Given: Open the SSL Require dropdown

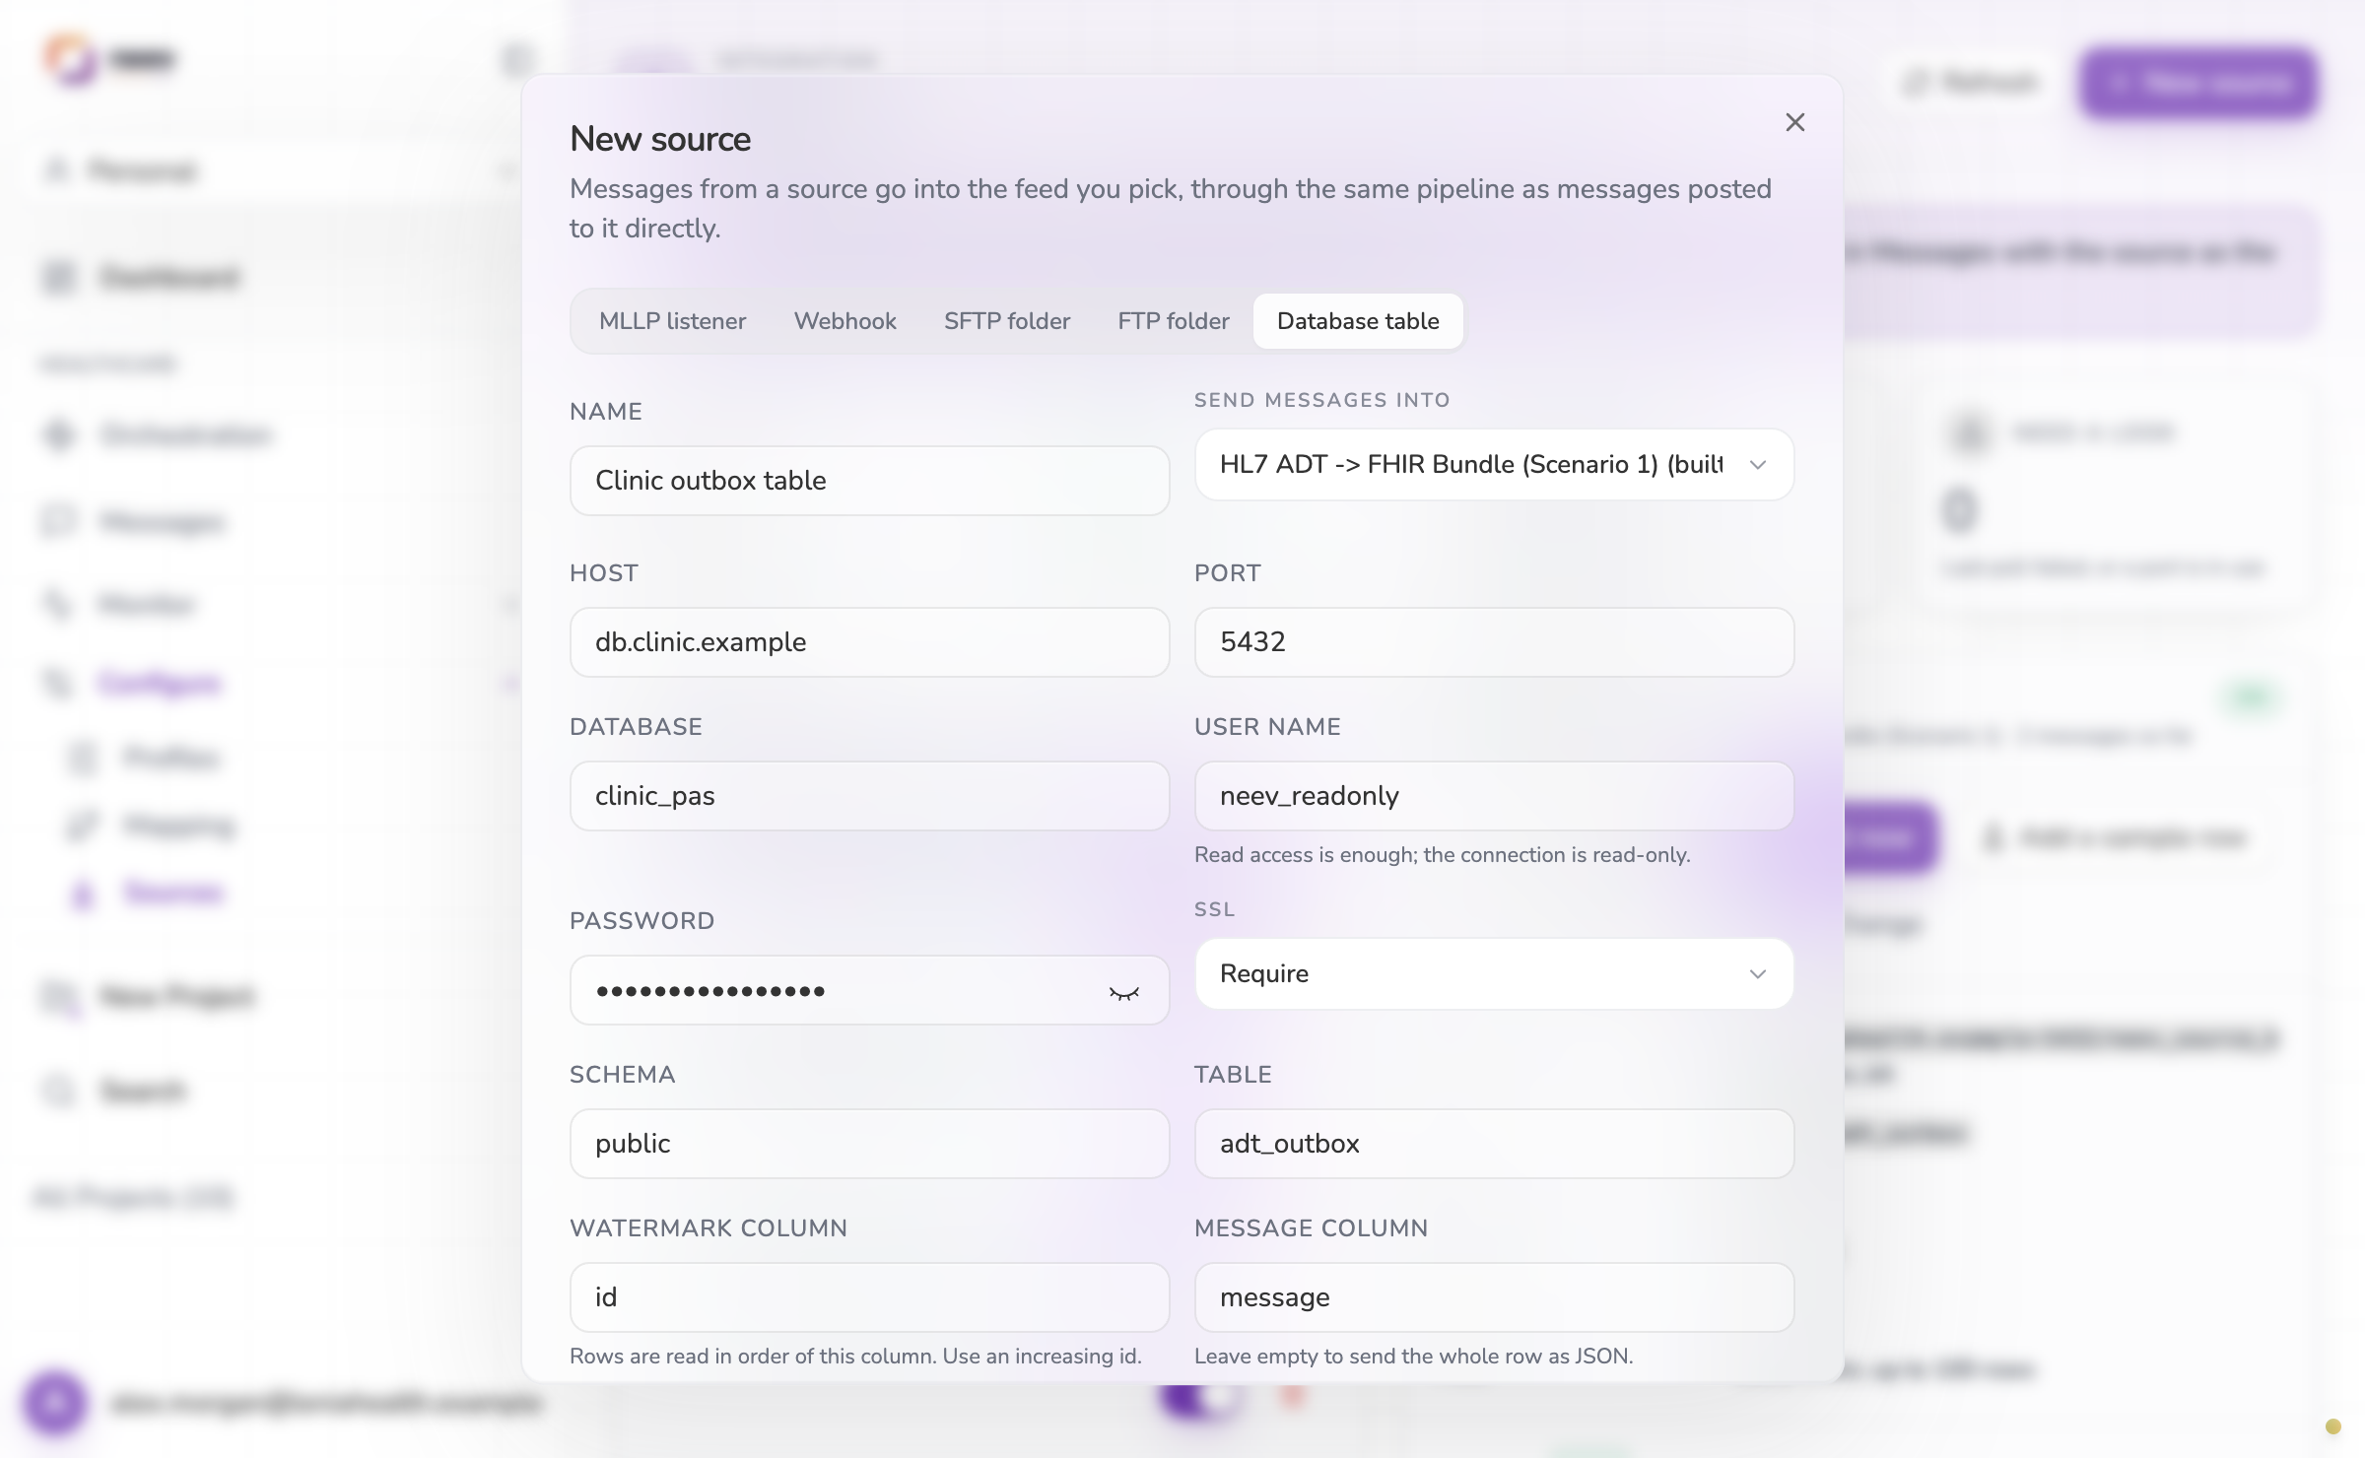Looking at the screenshot, I should 1494,973.
